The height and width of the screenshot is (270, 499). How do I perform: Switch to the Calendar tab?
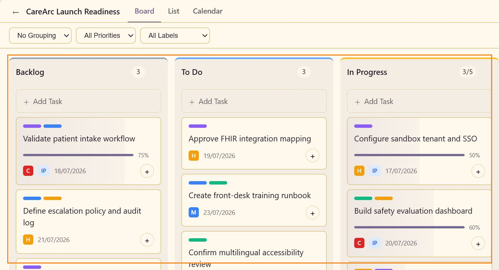pyautogui.click(x=208, y=11)
